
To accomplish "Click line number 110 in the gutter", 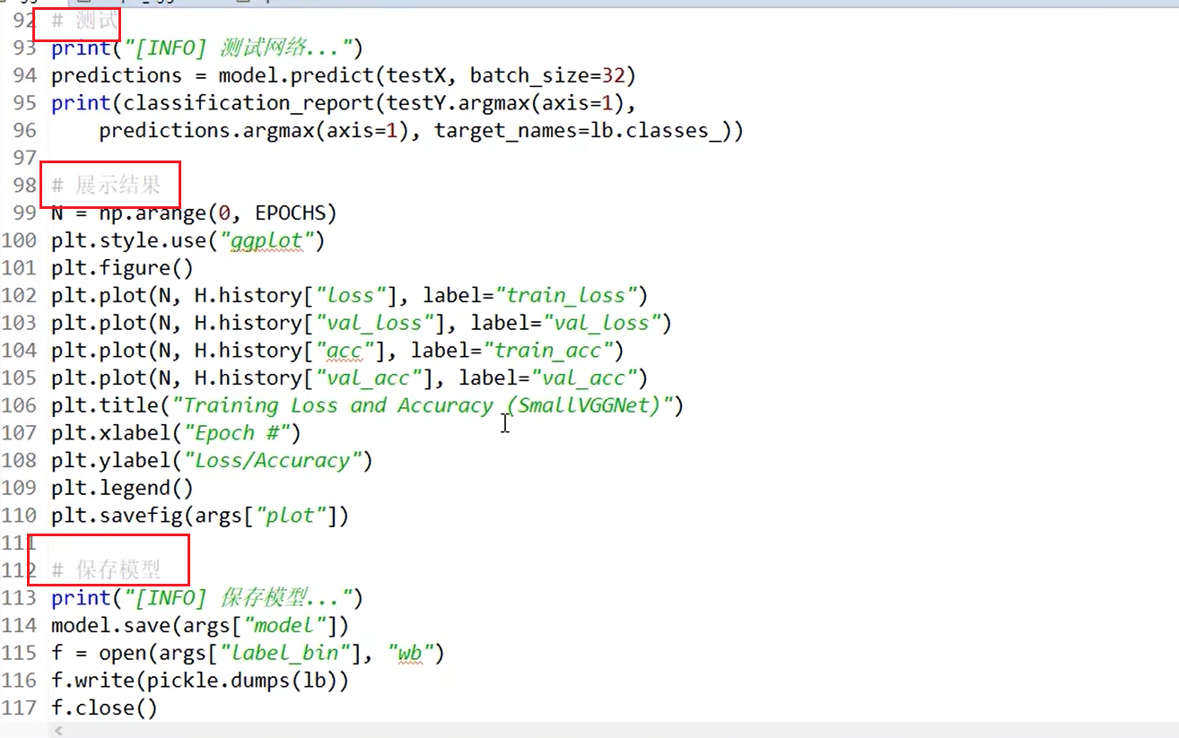I will pos(19,516).
